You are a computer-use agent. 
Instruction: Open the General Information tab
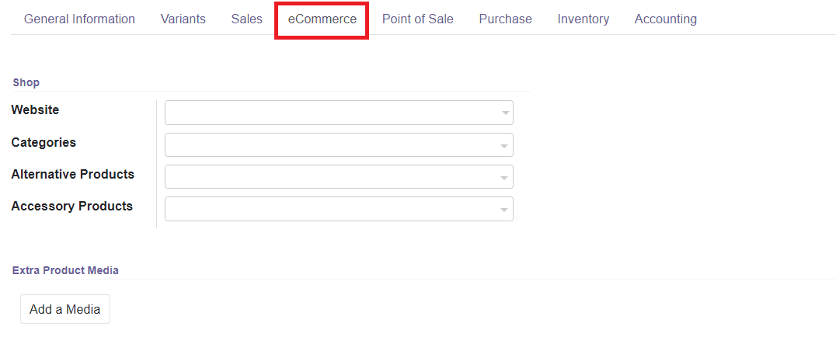tap(79, 19)
